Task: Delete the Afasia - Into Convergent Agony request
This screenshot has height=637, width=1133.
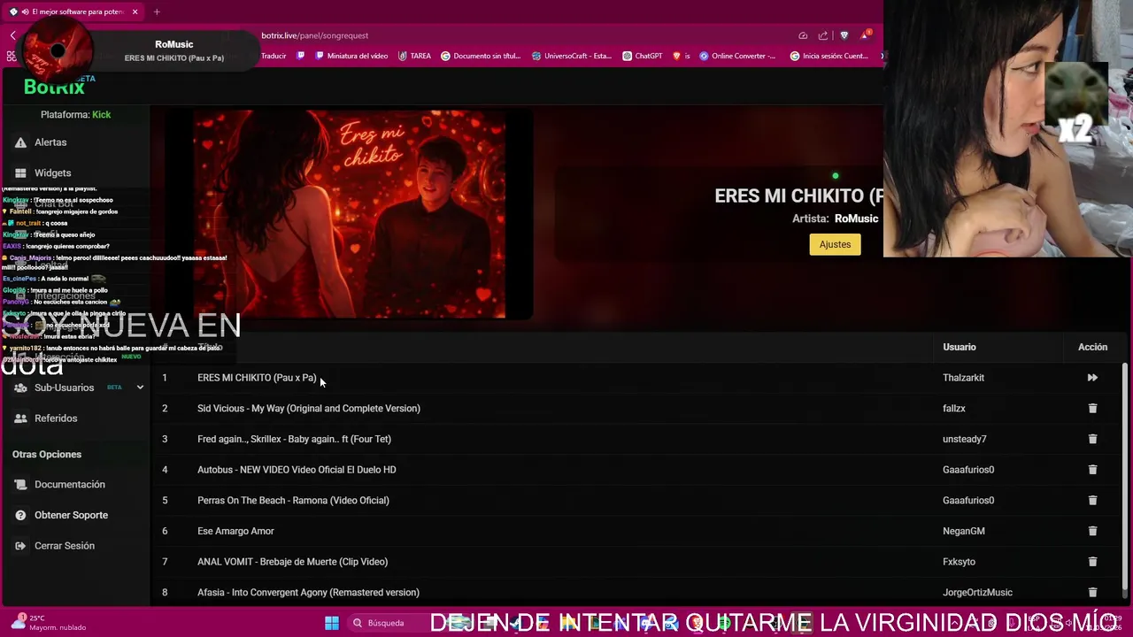Action: tap(1092, 593)
